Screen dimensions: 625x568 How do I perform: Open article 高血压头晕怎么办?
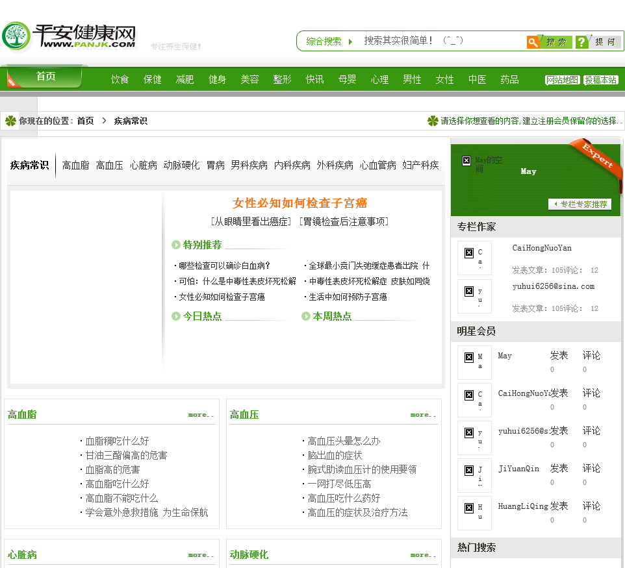coord(344,441)
